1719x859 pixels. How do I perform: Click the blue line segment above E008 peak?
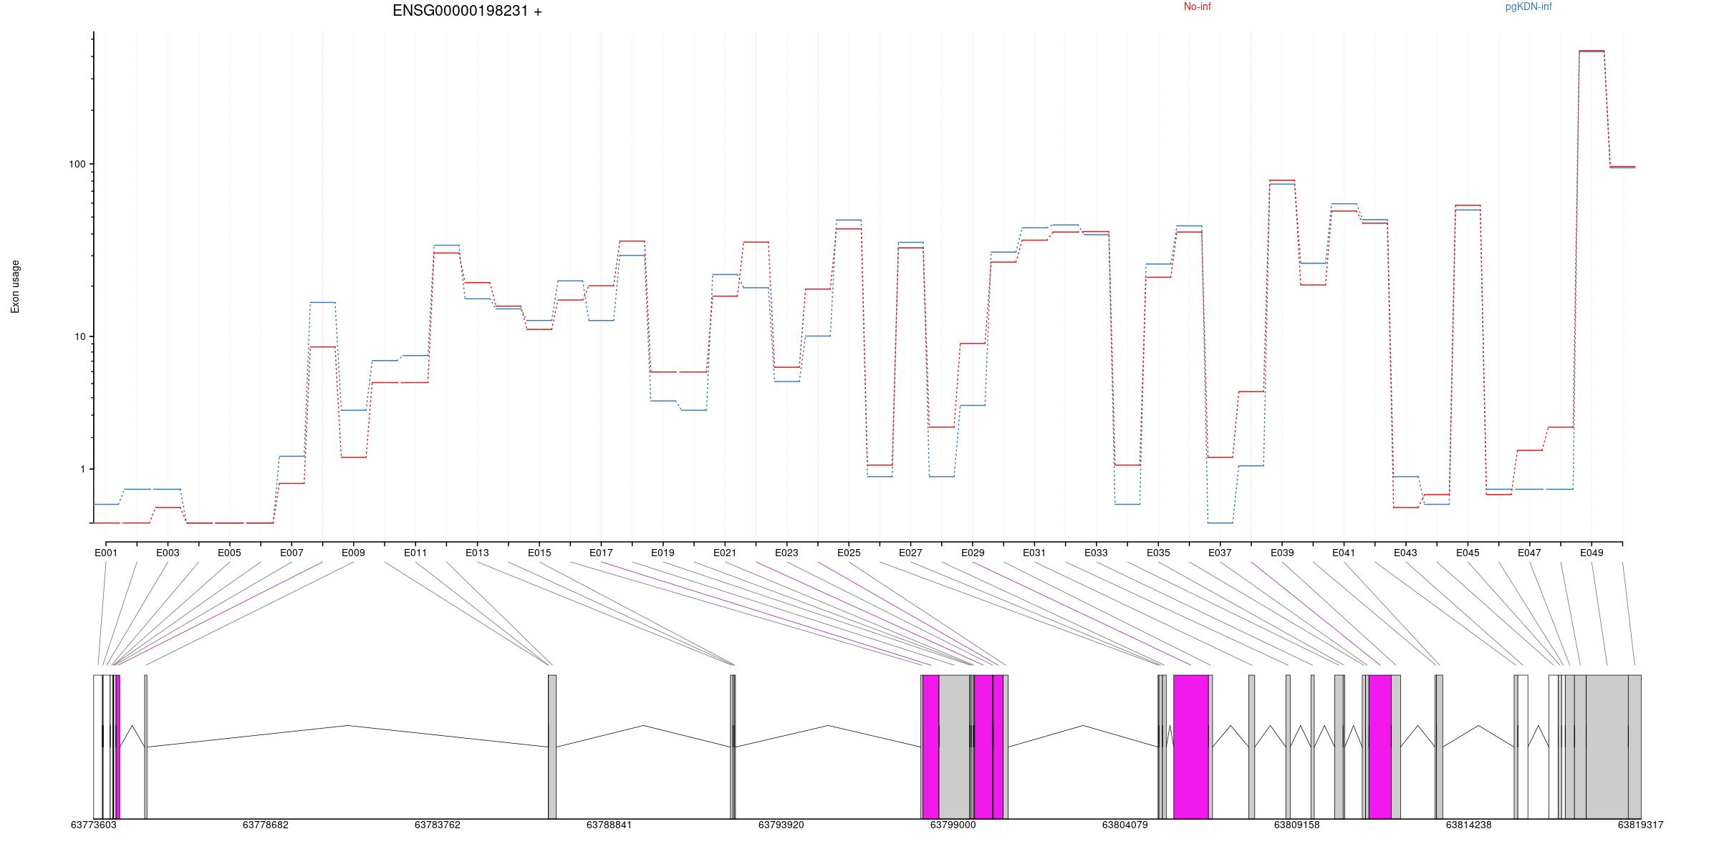tap(322, 302)
